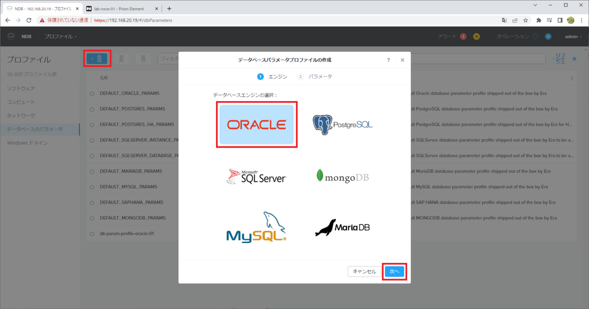Select the Oracle database engine tile
The width and height of the screenshot is (589, 309).
(256, 124)
